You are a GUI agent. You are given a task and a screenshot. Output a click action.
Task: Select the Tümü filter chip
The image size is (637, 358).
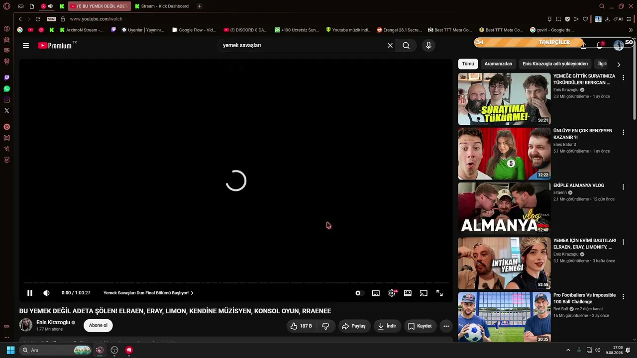(468, 64)
